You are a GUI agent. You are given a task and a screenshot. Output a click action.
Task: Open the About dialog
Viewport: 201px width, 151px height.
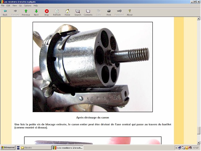(x=130, y=12)
